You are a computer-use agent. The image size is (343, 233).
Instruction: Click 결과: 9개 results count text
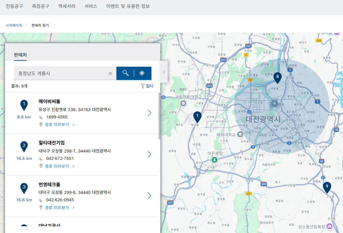coord(19,86)
